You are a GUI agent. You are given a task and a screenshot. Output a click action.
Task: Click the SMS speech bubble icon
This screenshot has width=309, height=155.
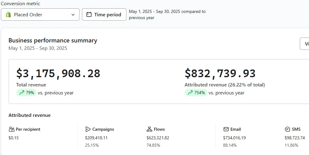click(x=288, y=129)
